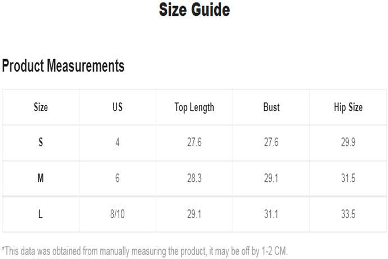Click the M size row label

41,178
